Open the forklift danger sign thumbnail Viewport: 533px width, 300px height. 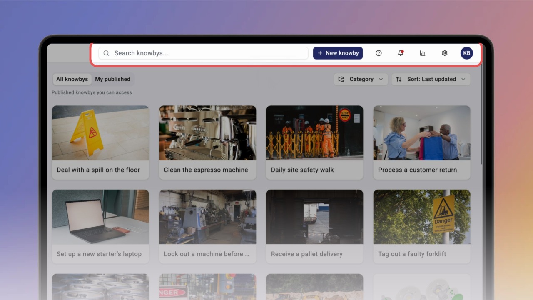[422, 217]
